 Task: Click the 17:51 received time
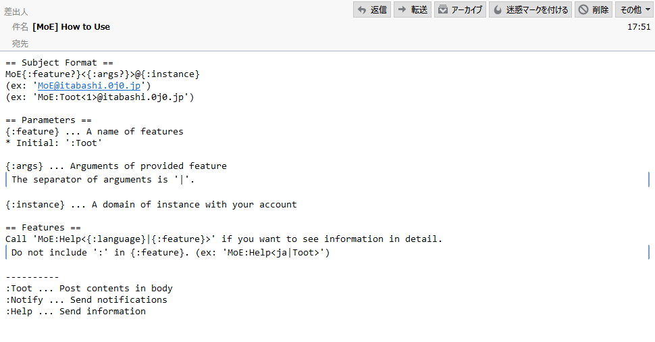click(639, 27)
